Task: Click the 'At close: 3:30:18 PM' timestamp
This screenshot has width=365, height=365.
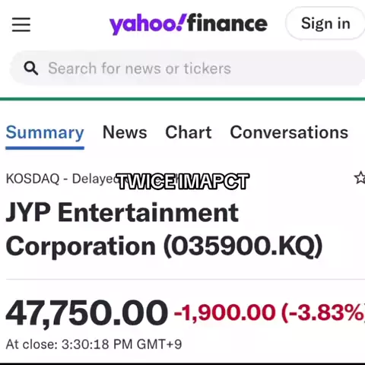Action: [94, 344]
